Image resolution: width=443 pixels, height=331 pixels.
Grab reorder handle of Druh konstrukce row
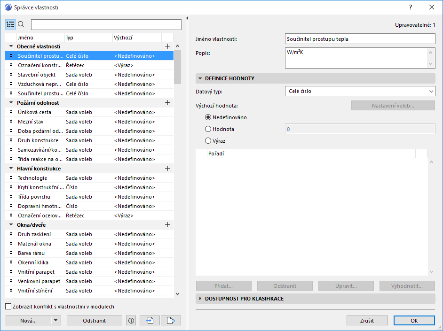11,140
